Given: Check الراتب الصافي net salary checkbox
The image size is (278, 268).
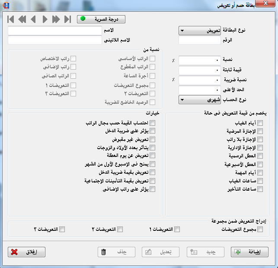Looking at the screenshot, I should (x=73, y=76).
